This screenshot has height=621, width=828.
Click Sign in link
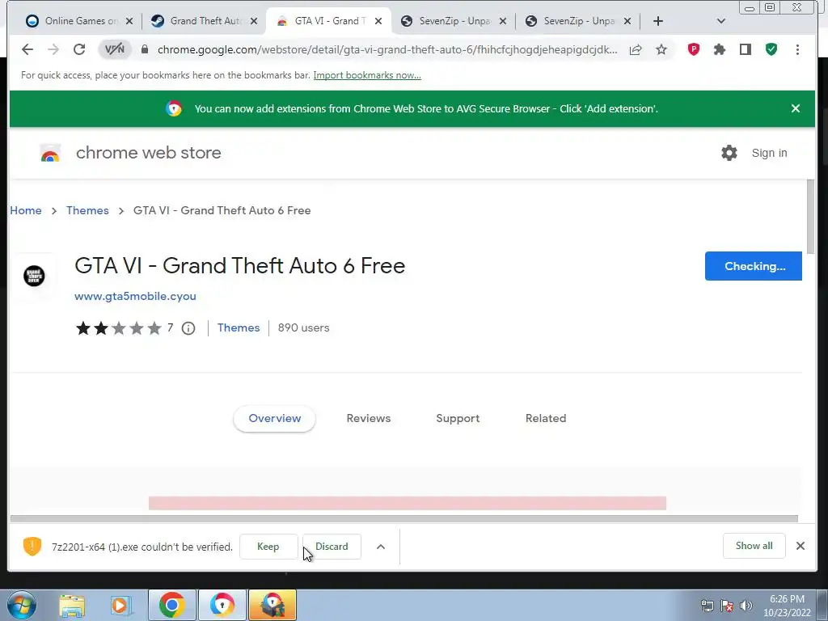point(769,153)
